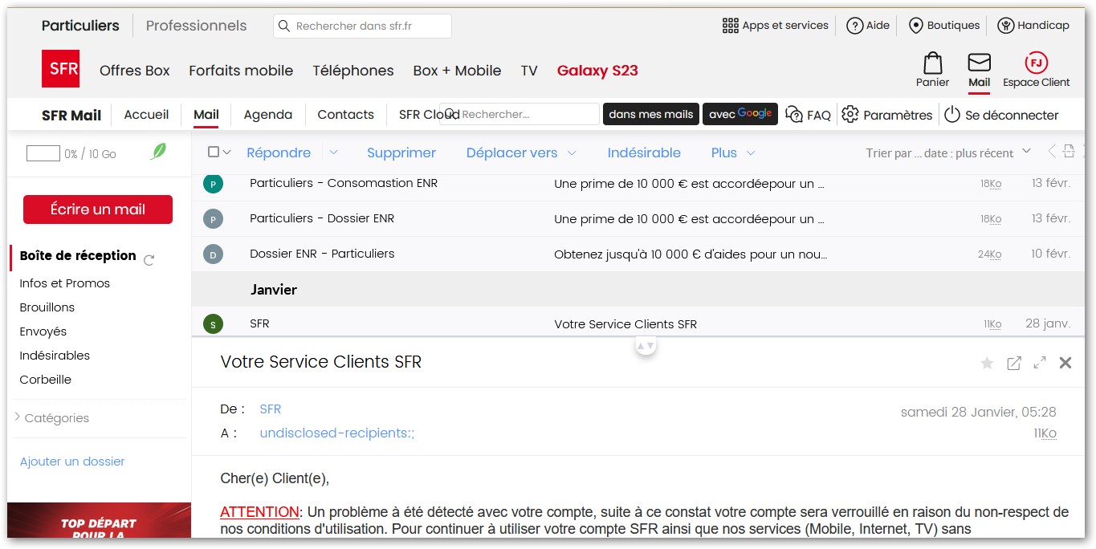This screenshot has height=549, width=1096.
Task: Open the Contacts tab
Action: [345, 114]
